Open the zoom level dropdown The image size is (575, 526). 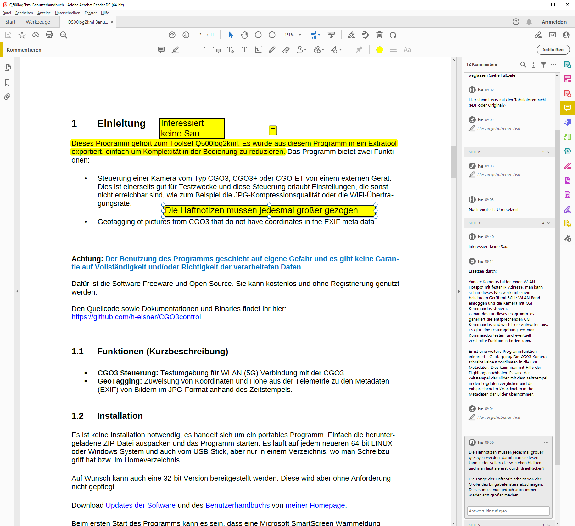tap(300, 35)
